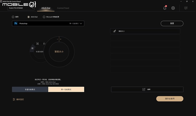
Task: Click the 編輯 edit button
Action: (x=147, y=89)
